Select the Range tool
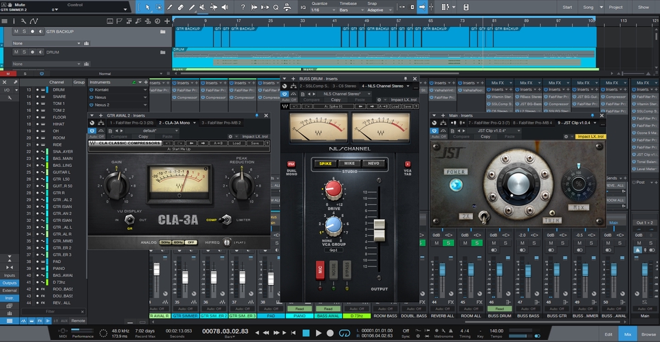 159,7
